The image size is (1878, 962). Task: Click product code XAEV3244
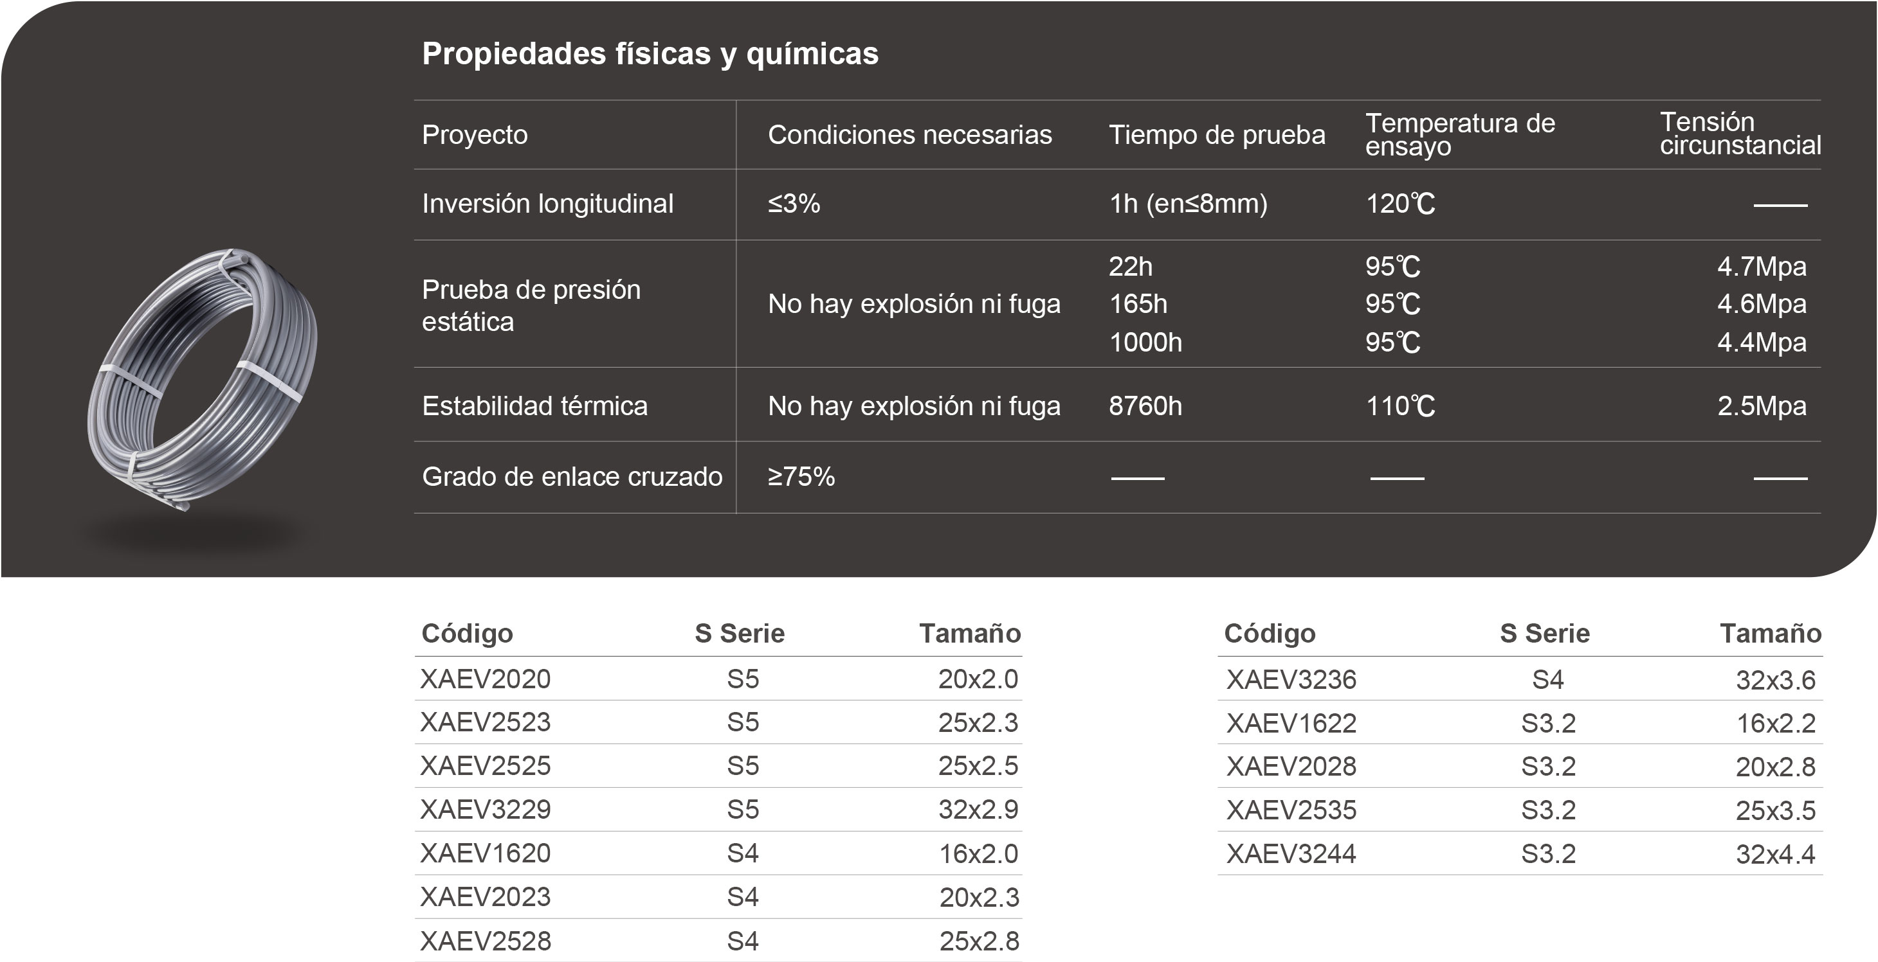coord(1290,853)
